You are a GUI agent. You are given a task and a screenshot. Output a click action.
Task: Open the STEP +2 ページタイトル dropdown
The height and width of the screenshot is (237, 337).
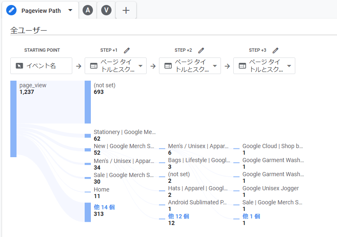190,66
